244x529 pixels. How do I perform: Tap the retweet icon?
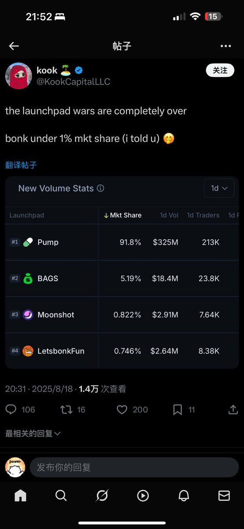pyautogui.click(x=66, y=410)
